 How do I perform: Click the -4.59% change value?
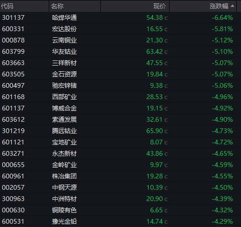(x=222, y=165)
